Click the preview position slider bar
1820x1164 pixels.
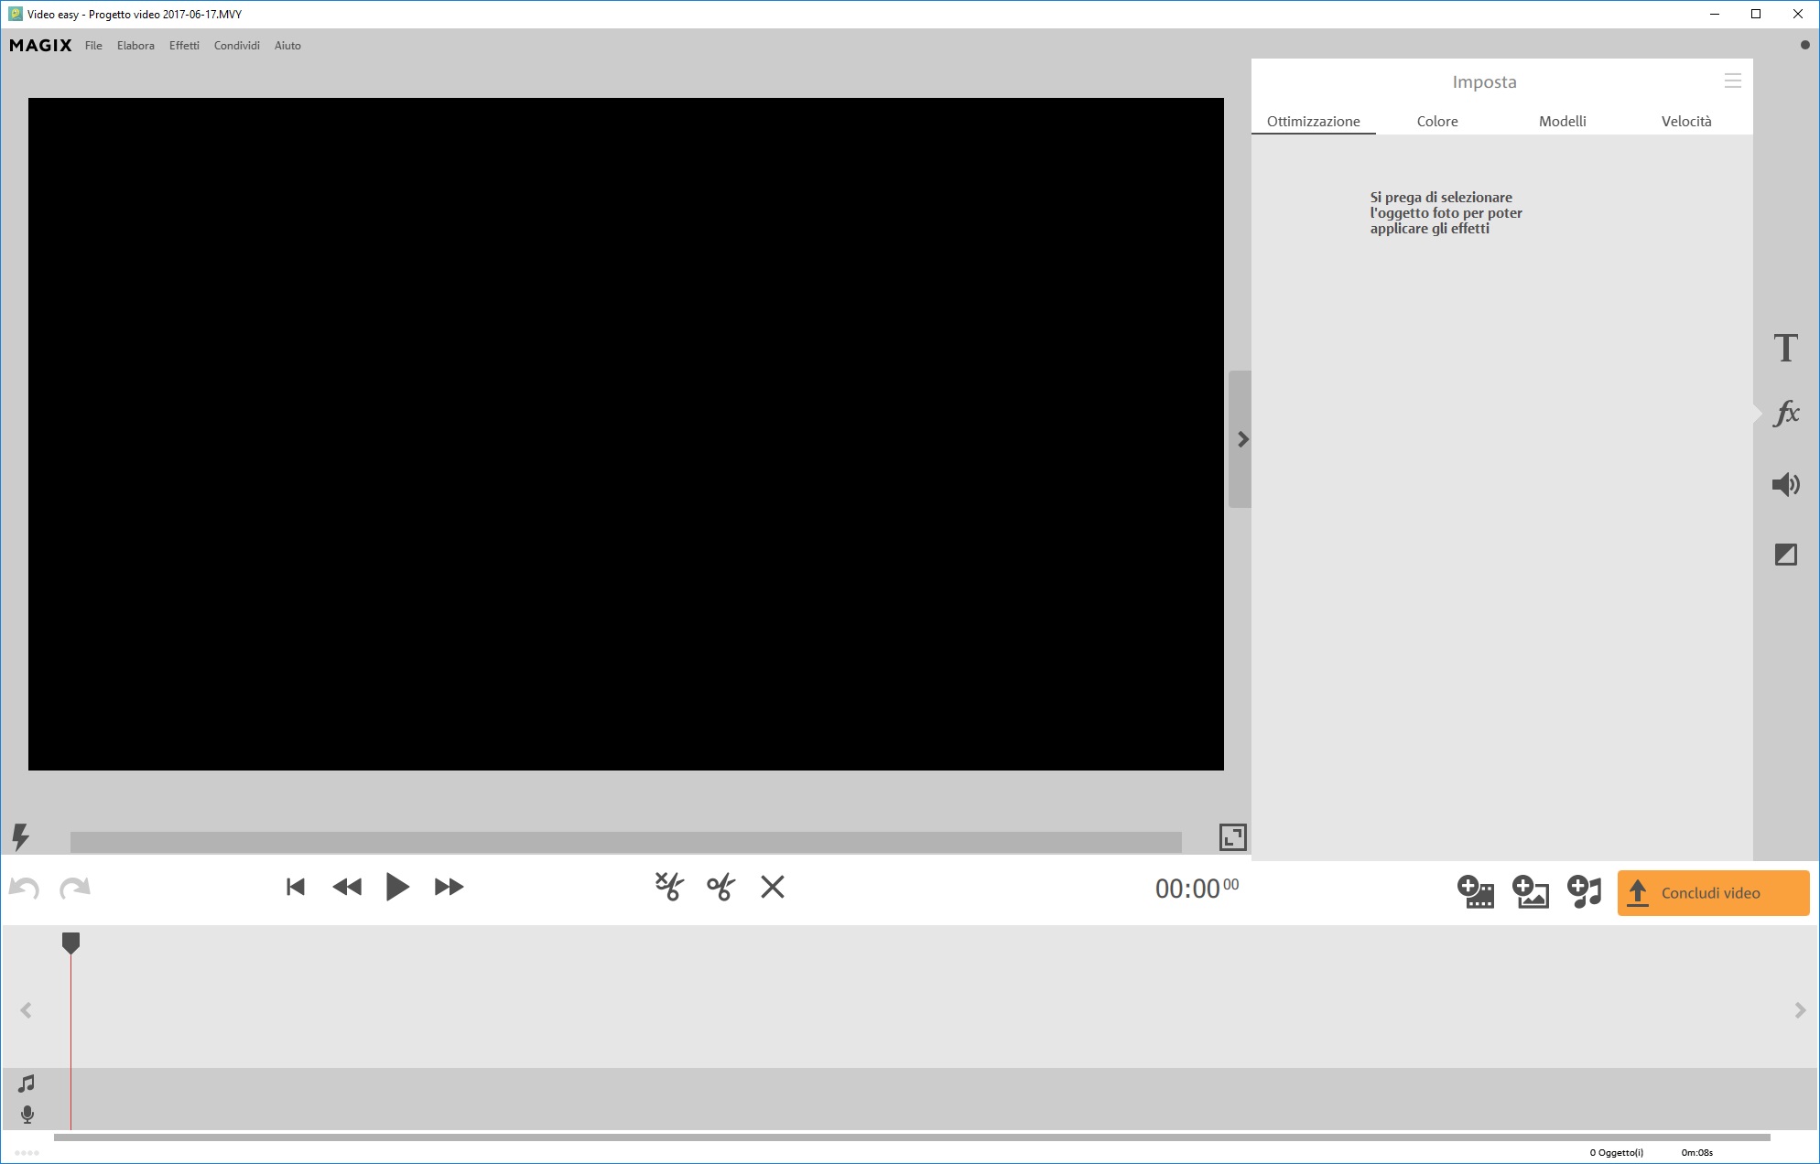pyautogui.click(x=625, y=841)
